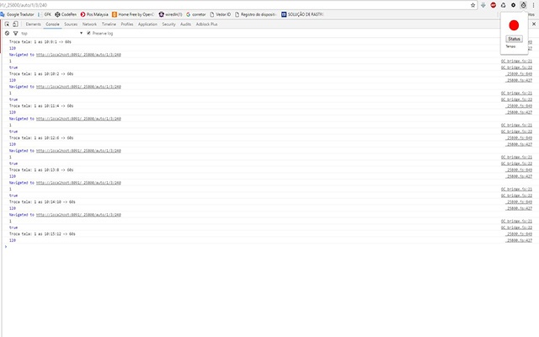539x337 pixels.
Task: Switch to the Adblock Plus tab
Action: pyautogui.click(x=206, y=24)
